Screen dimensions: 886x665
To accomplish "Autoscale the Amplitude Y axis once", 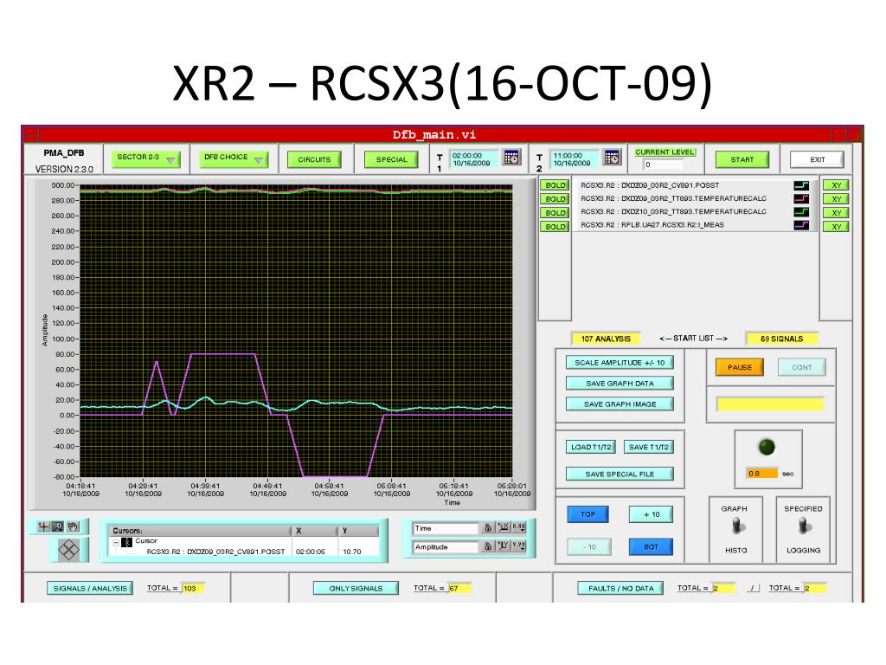I will [503, 546].
